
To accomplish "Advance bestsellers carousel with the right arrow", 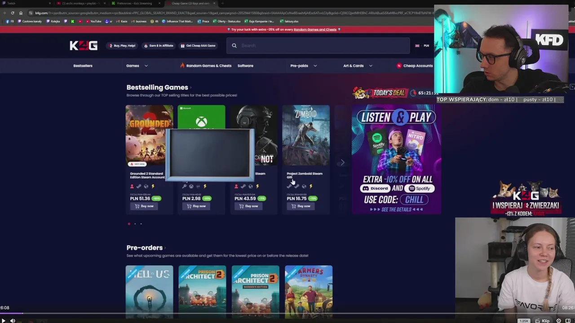I will coord(342,162).
